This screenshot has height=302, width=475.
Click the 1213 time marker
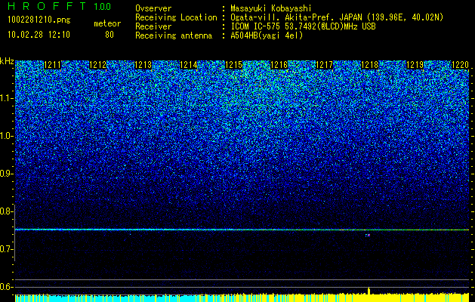[x=143, y=65]
